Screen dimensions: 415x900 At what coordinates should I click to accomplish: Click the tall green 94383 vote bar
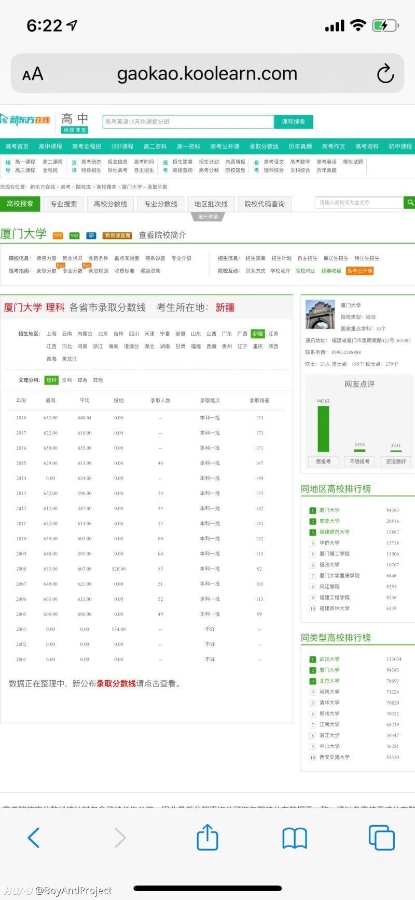[x=323, y=429]
